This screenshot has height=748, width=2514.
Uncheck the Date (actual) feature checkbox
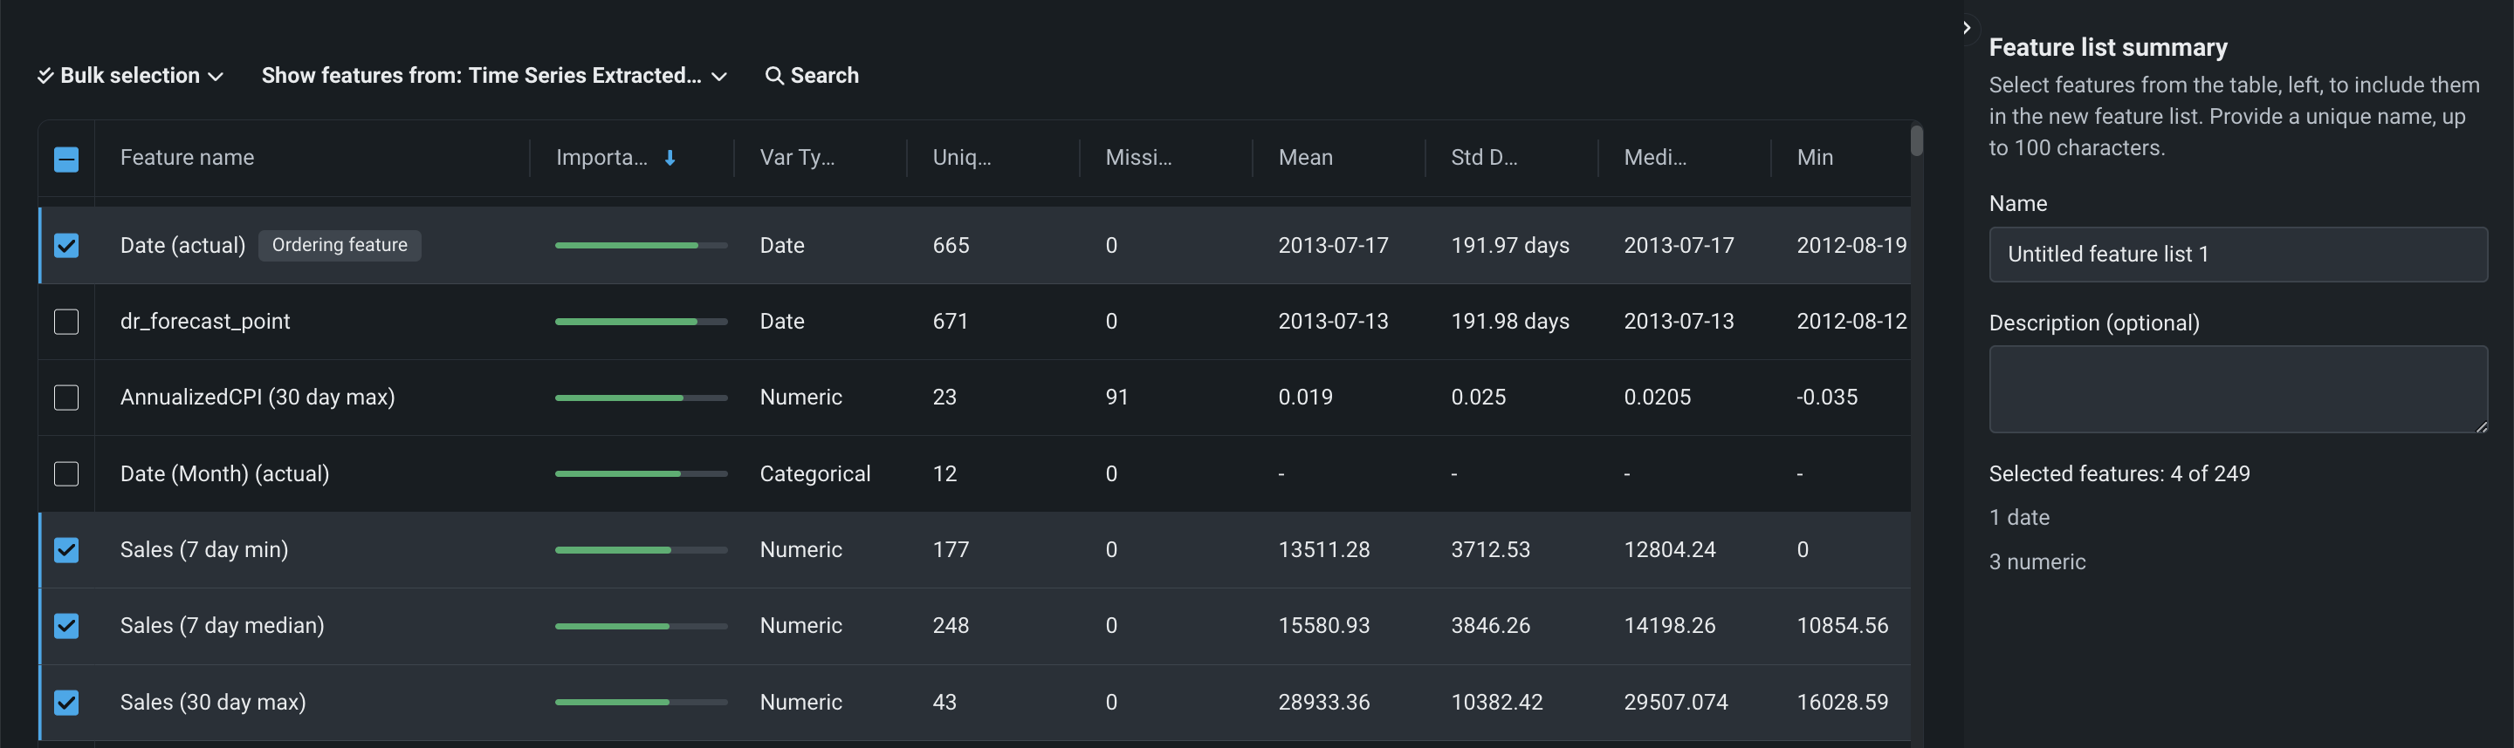click(x=66, y=246)
